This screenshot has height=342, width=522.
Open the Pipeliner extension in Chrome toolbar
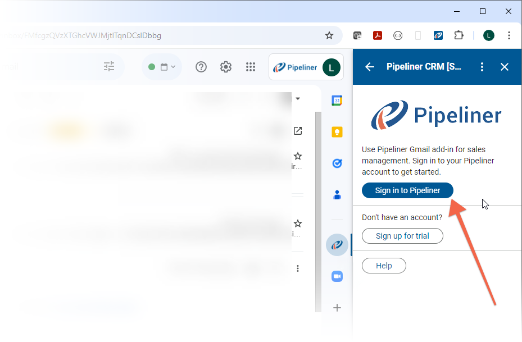tap(438, 35)
